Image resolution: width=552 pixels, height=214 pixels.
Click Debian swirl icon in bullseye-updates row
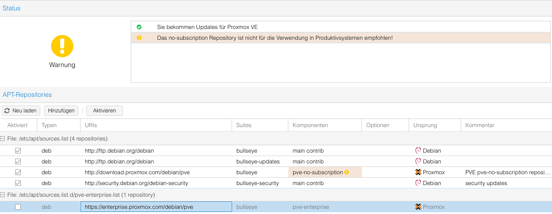[418, 161]
